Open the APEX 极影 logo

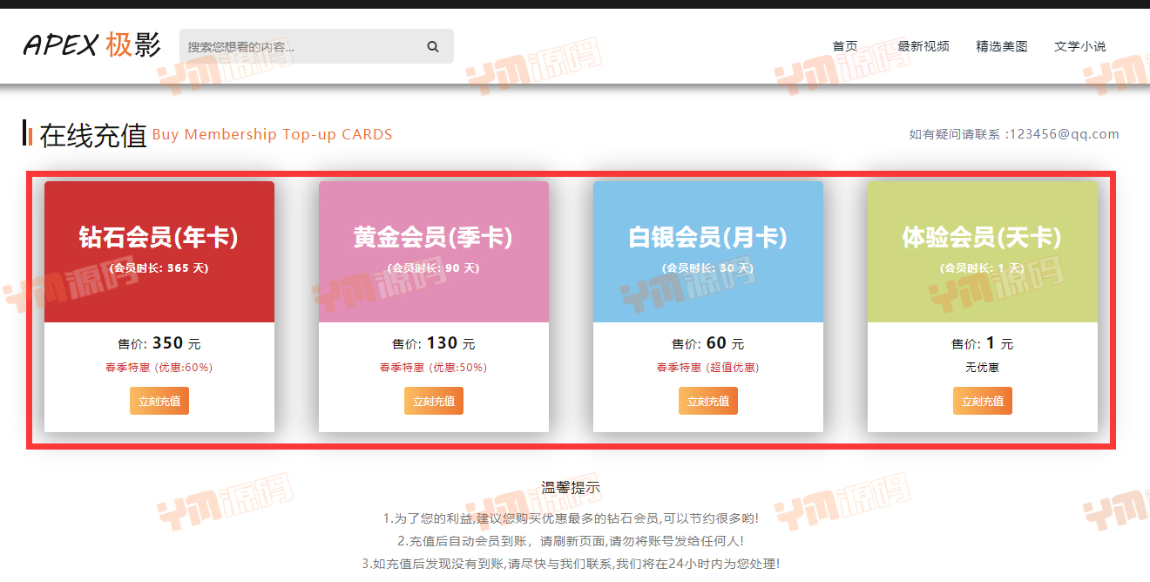(x=92, y=45)
